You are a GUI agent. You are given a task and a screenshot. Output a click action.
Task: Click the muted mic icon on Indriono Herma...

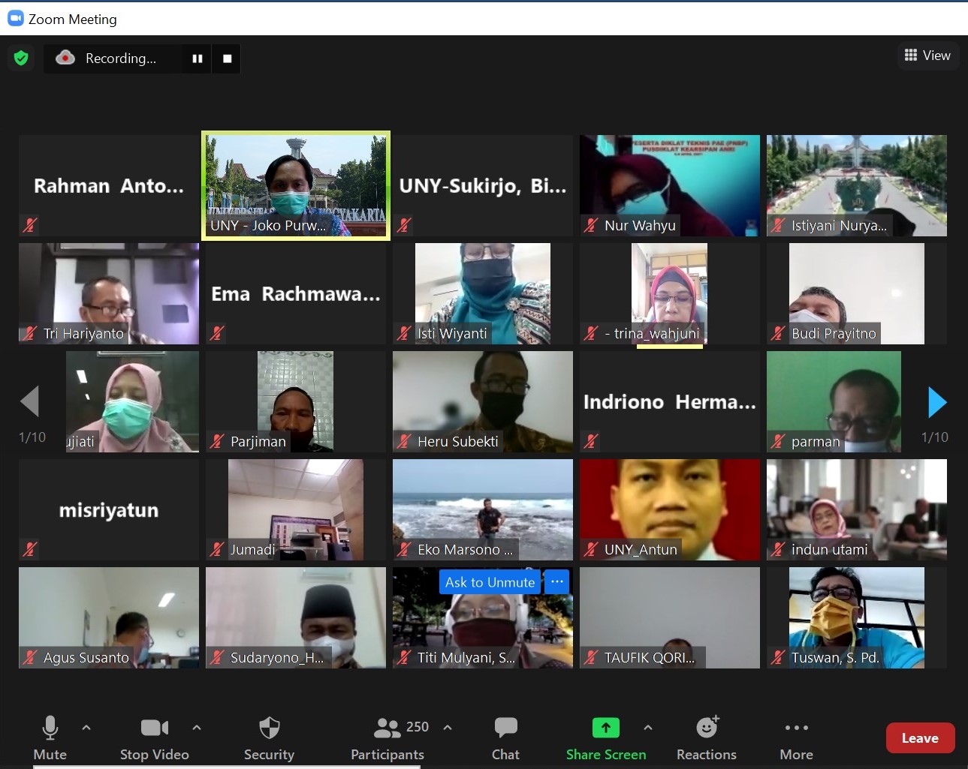591,440
